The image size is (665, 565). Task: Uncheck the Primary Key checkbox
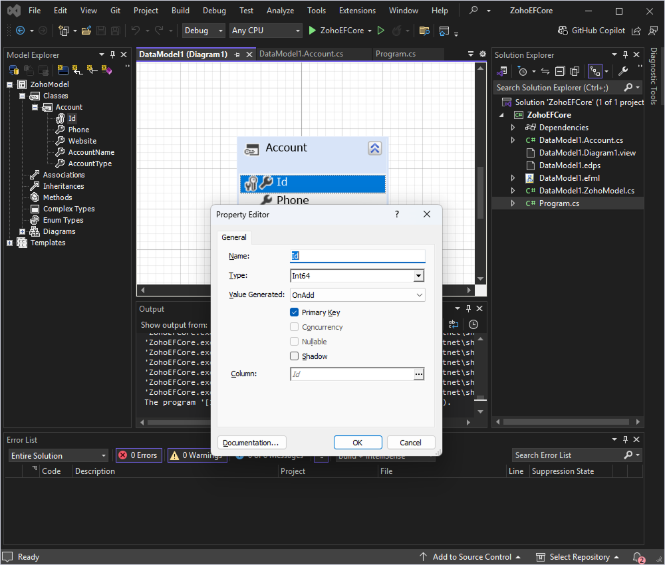pos(293,312)
